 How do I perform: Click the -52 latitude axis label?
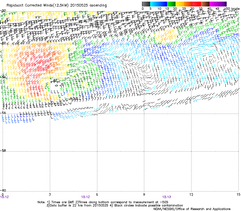pos(3,43)
